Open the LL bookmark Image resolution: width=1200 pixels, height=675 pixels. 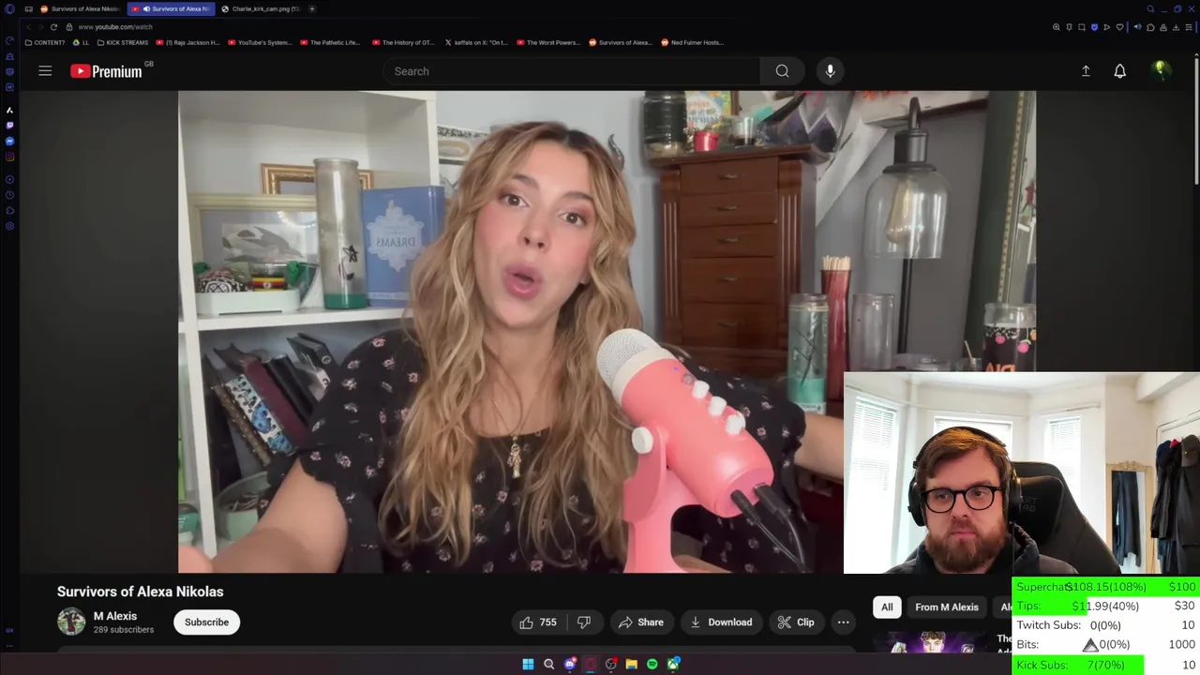(81, 42)
